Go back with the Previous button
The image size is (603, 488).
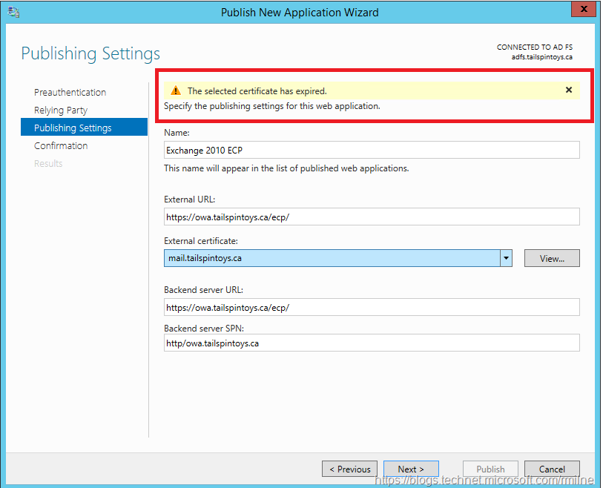[349, 469]
